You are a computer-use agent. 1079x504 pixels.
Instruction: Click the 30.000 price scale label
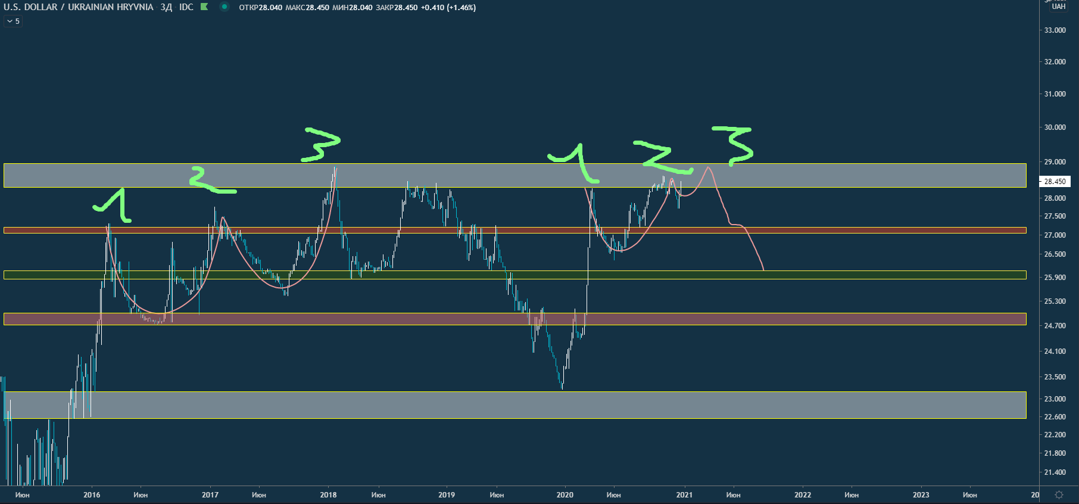[1055, 127]
